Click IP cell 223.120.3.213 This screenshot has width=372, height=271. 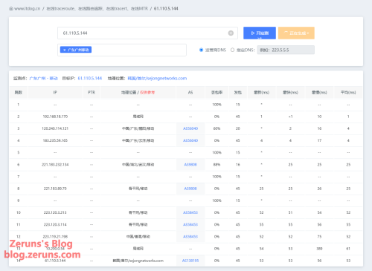click(55, 212)
